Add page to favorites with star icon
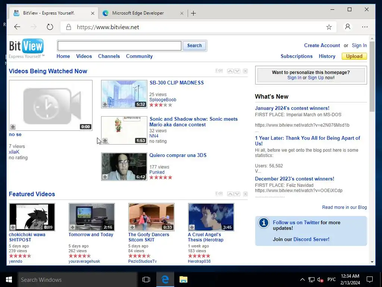382x287 pixels. pyautogui.click(x=329, y=27)
